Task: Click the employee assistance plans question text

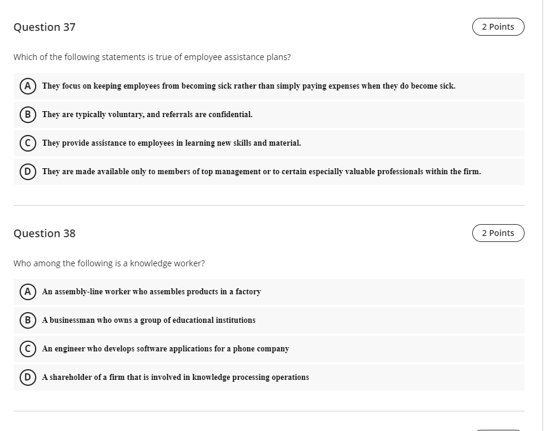Action: (x=151, y=56)
